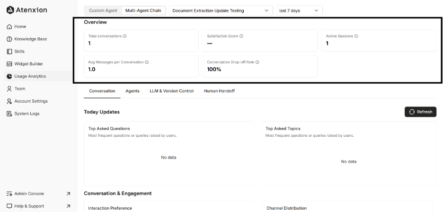
Task: Click the Total conversations card
Action: (x=141, y=40)
